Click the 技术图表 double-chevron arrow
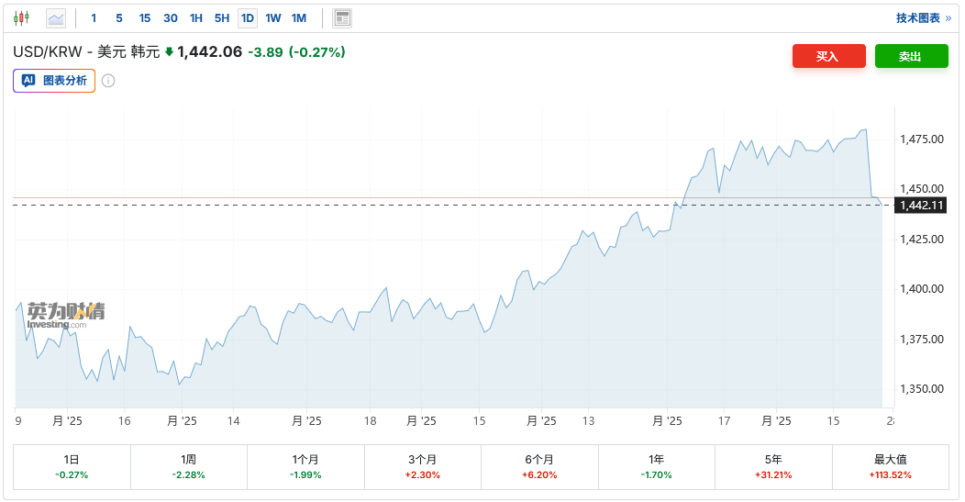The image size is (965, 502). click(x=948, y=17)
